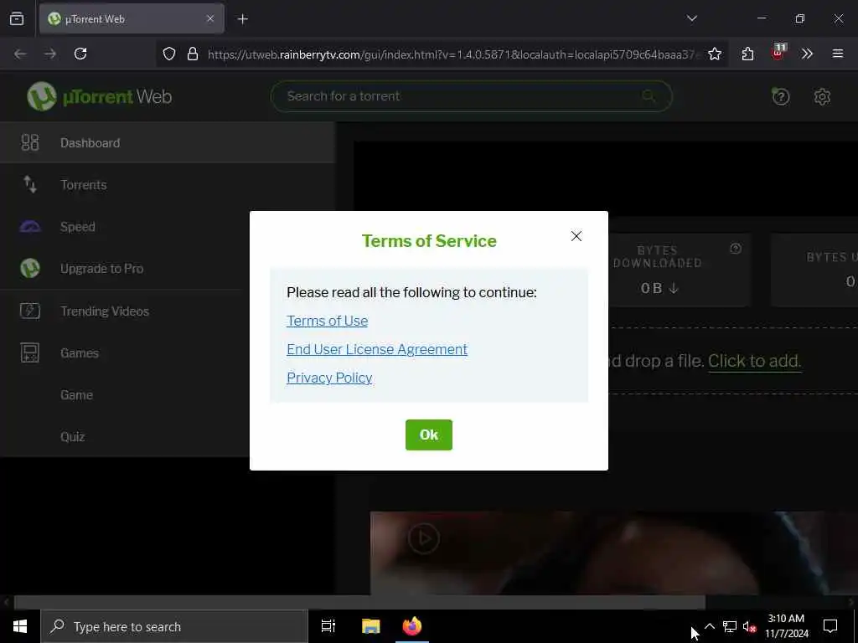Open a new browser tab
Image resolution: width=858 pixels, height=643 pixels.
pyautogui.click(x=242, y=19)
